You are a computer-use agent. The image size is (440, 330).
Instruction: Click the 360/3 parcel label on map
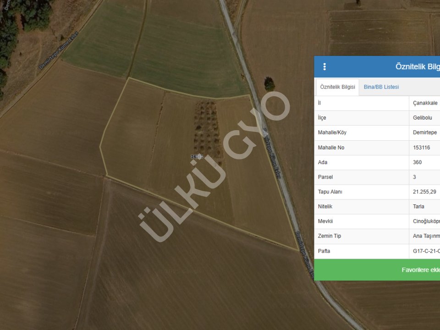tap(197, 157)
